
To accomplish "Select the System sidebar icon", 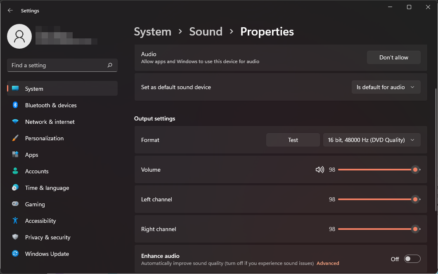I will (15, 88).
